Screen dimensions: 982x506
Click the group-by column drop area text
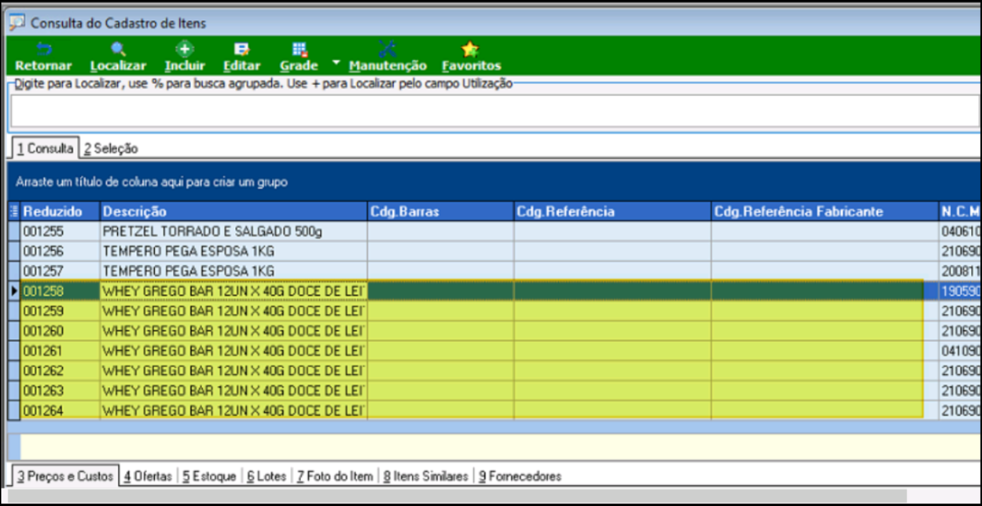click(x=152, y=183)
